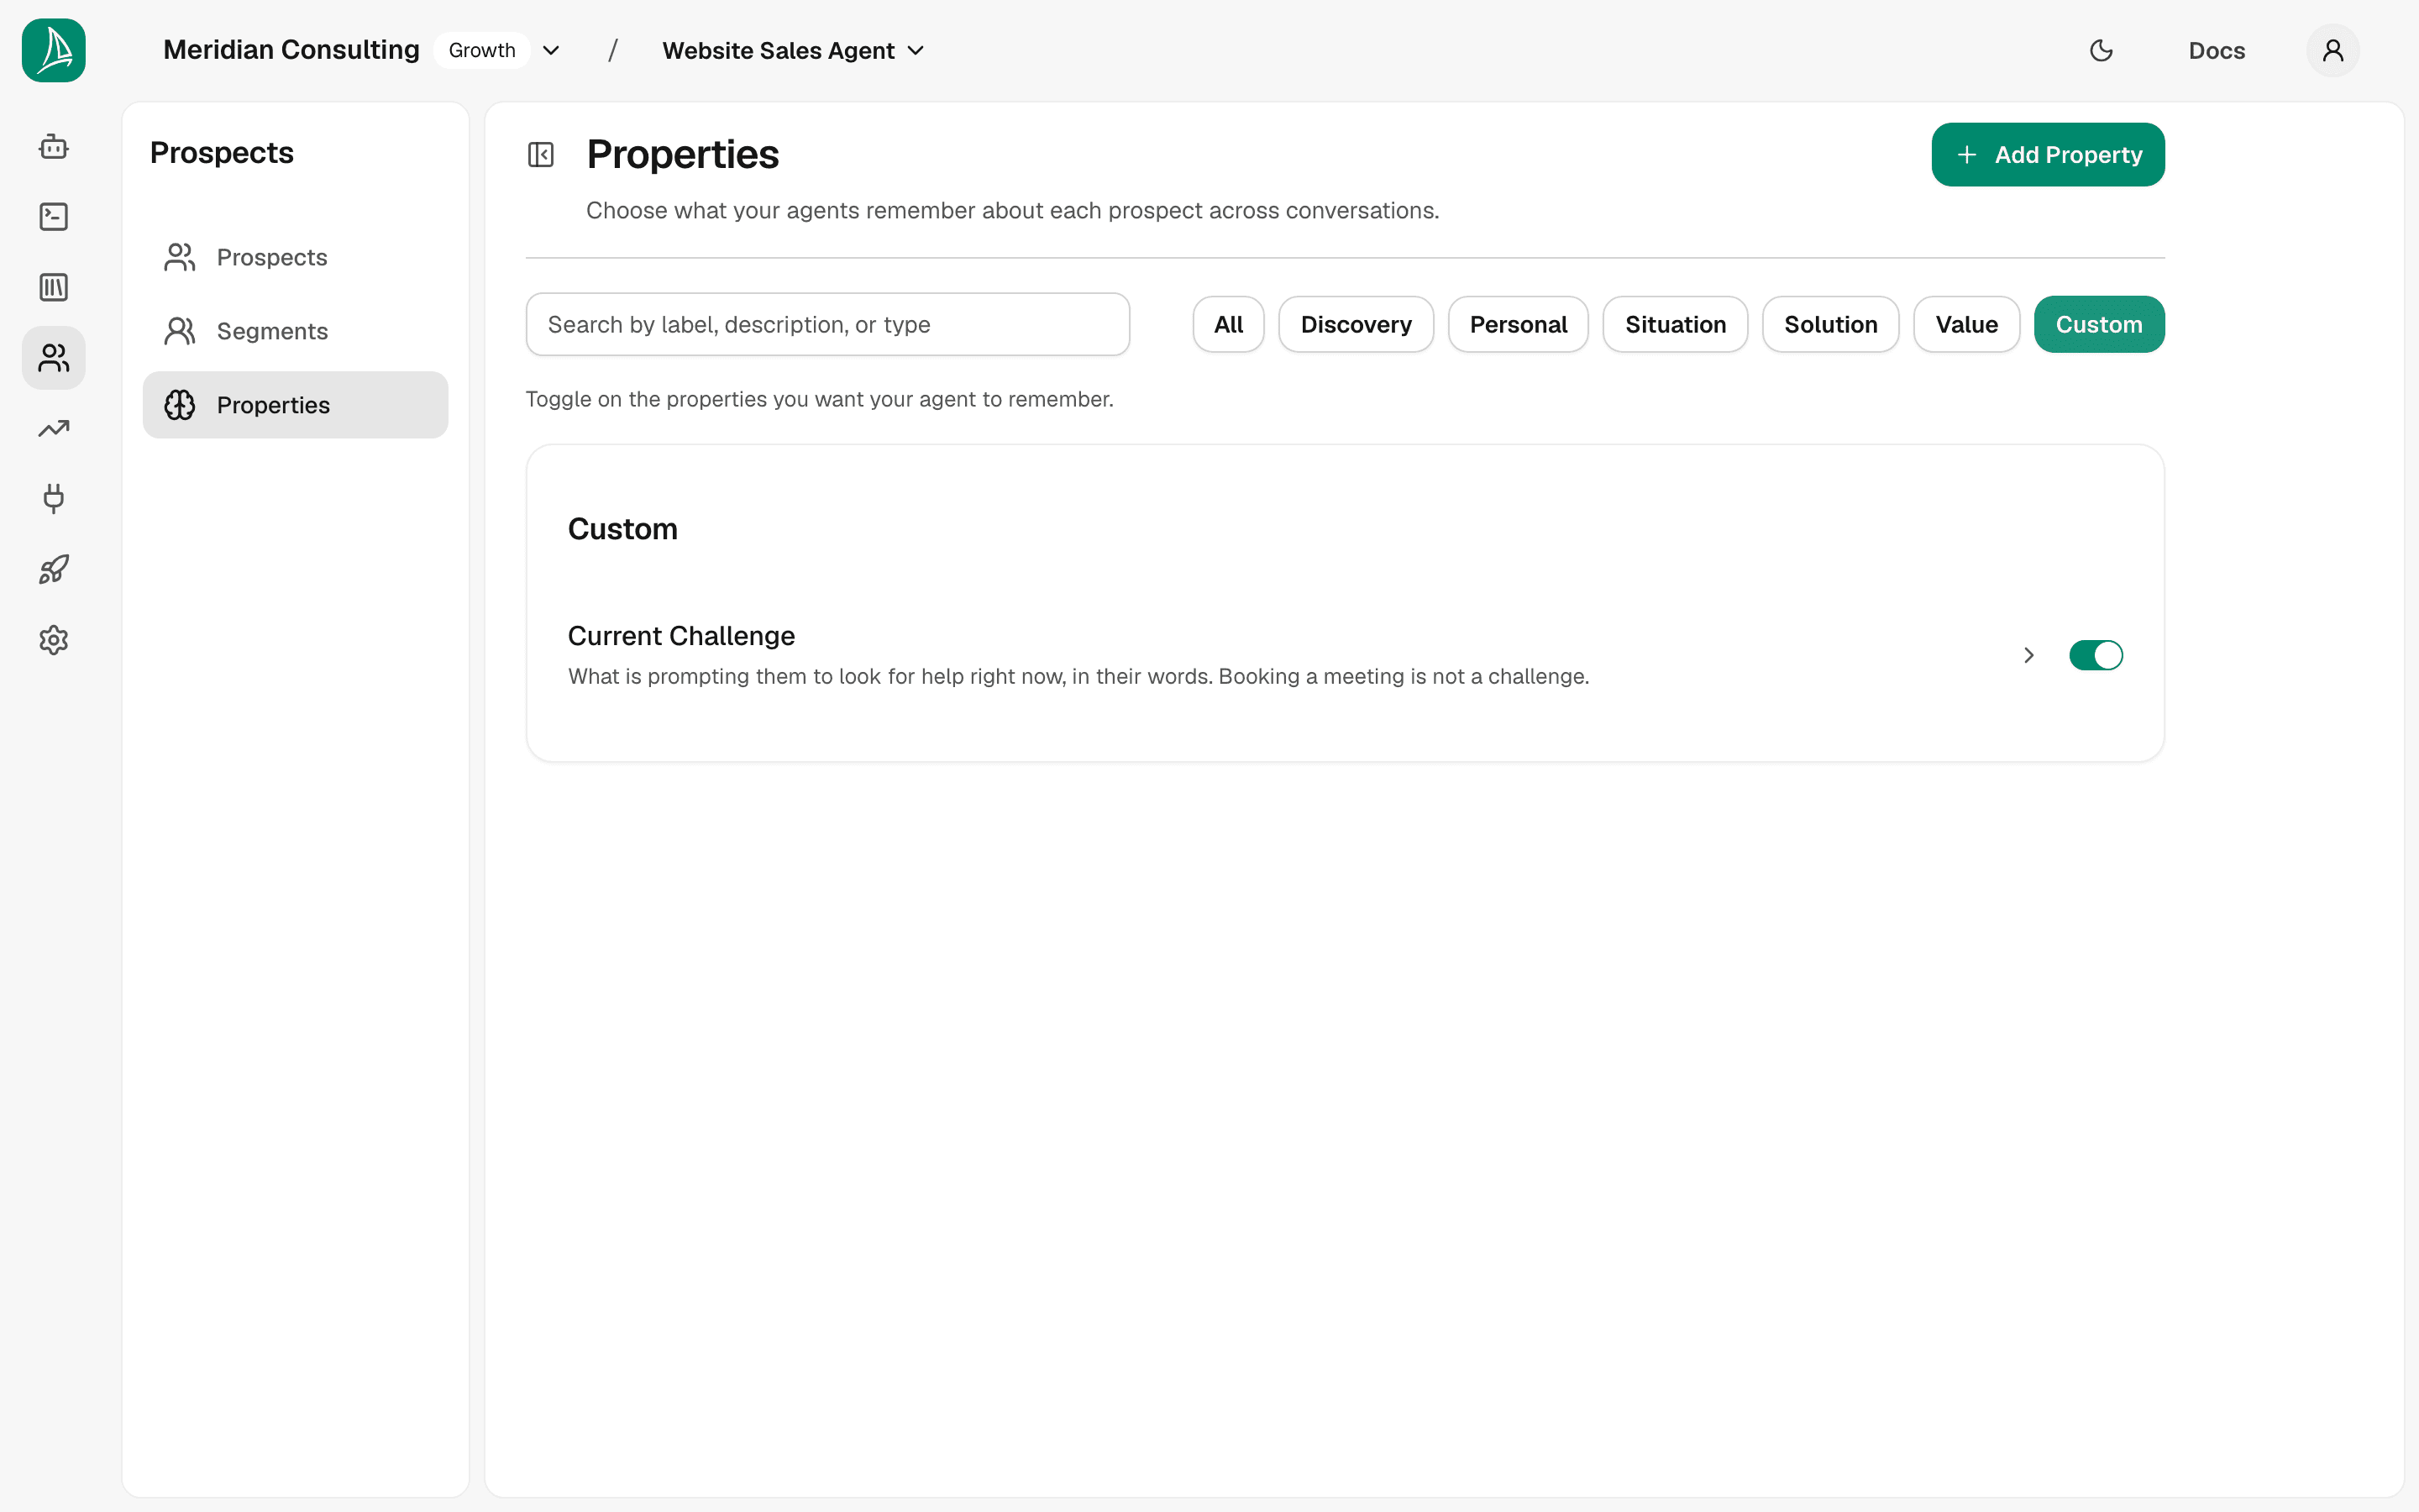2419x1512 pixels.
Task: Collapse the side panel with panel icon
Action: click(x=541, y=155)
